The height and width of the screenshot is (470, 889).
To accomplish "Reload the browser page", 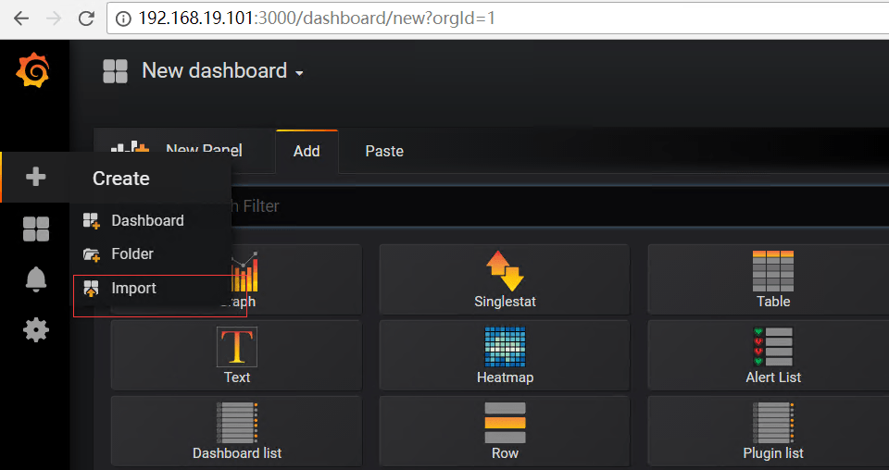I will pos(86,19).
